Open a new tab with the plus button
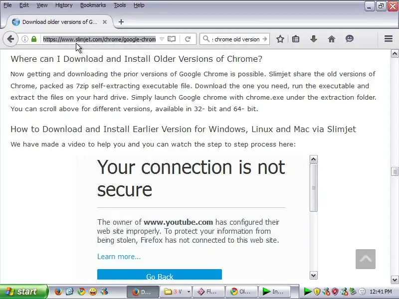Viewport: 399px width, 299px height. coord(121,22)
